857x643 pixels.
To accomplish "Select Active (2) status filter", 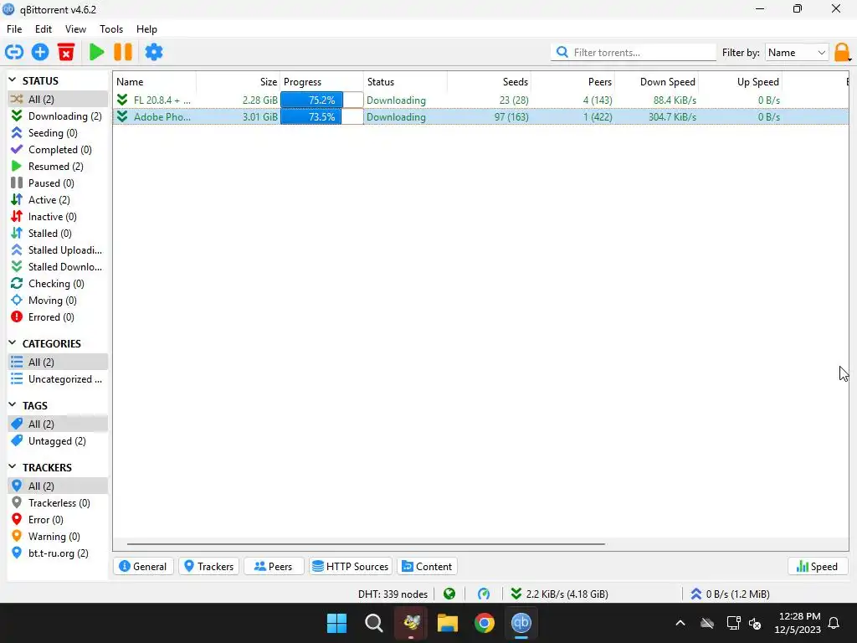I will [x=58, y=200].
